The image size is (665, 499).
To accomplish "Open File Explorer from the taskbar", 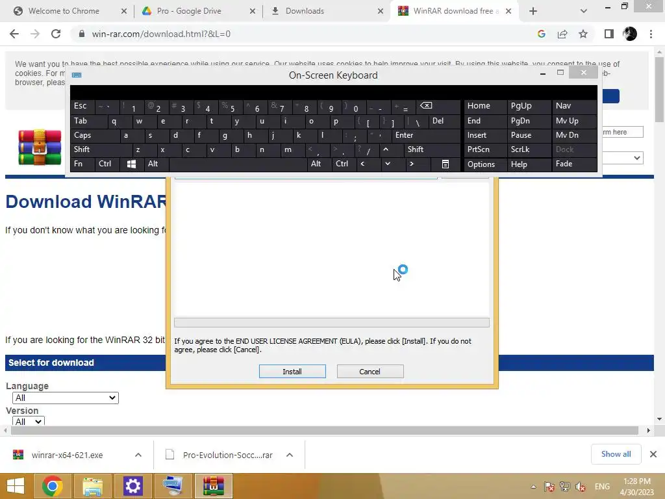I will coord(92,486).
